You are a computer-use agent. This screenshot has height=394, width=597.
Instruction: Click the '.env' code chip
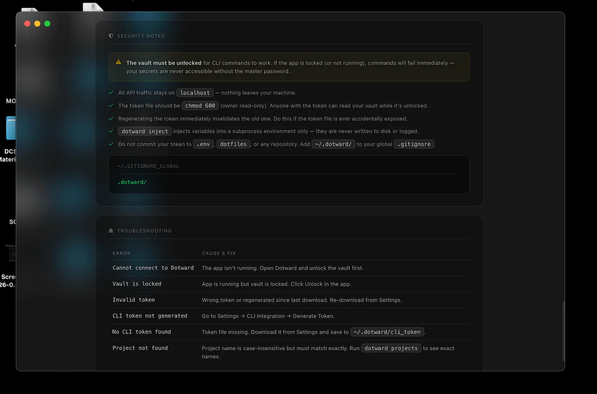(203, 144)
